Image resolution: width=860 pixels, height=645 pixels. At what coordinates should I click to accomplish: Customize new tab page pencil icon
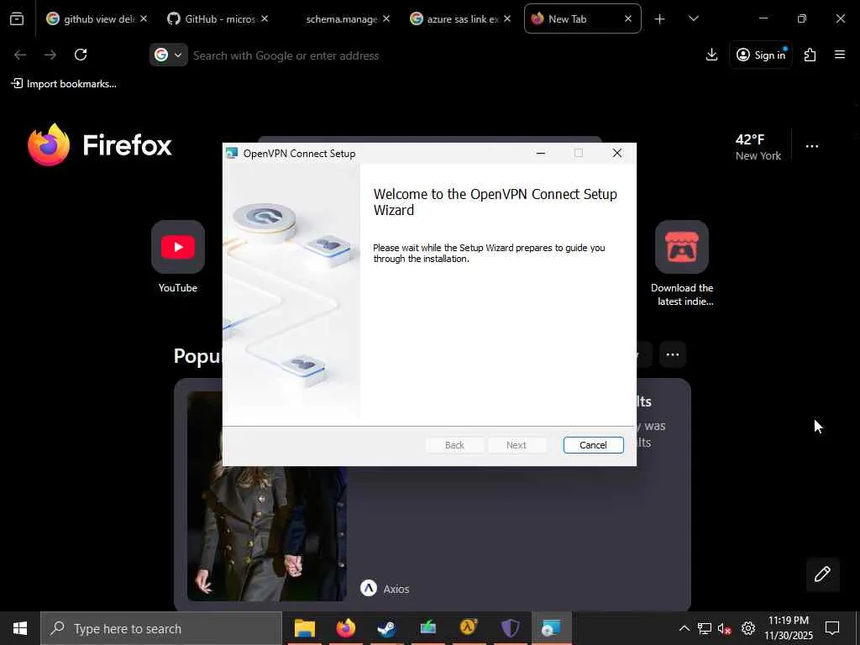pos(822,574)
